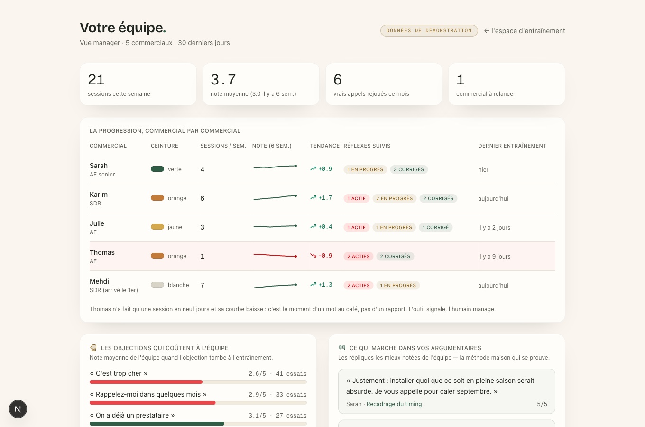Click the -0.9 trend value

pyautogui.click(x=325, y=256)
